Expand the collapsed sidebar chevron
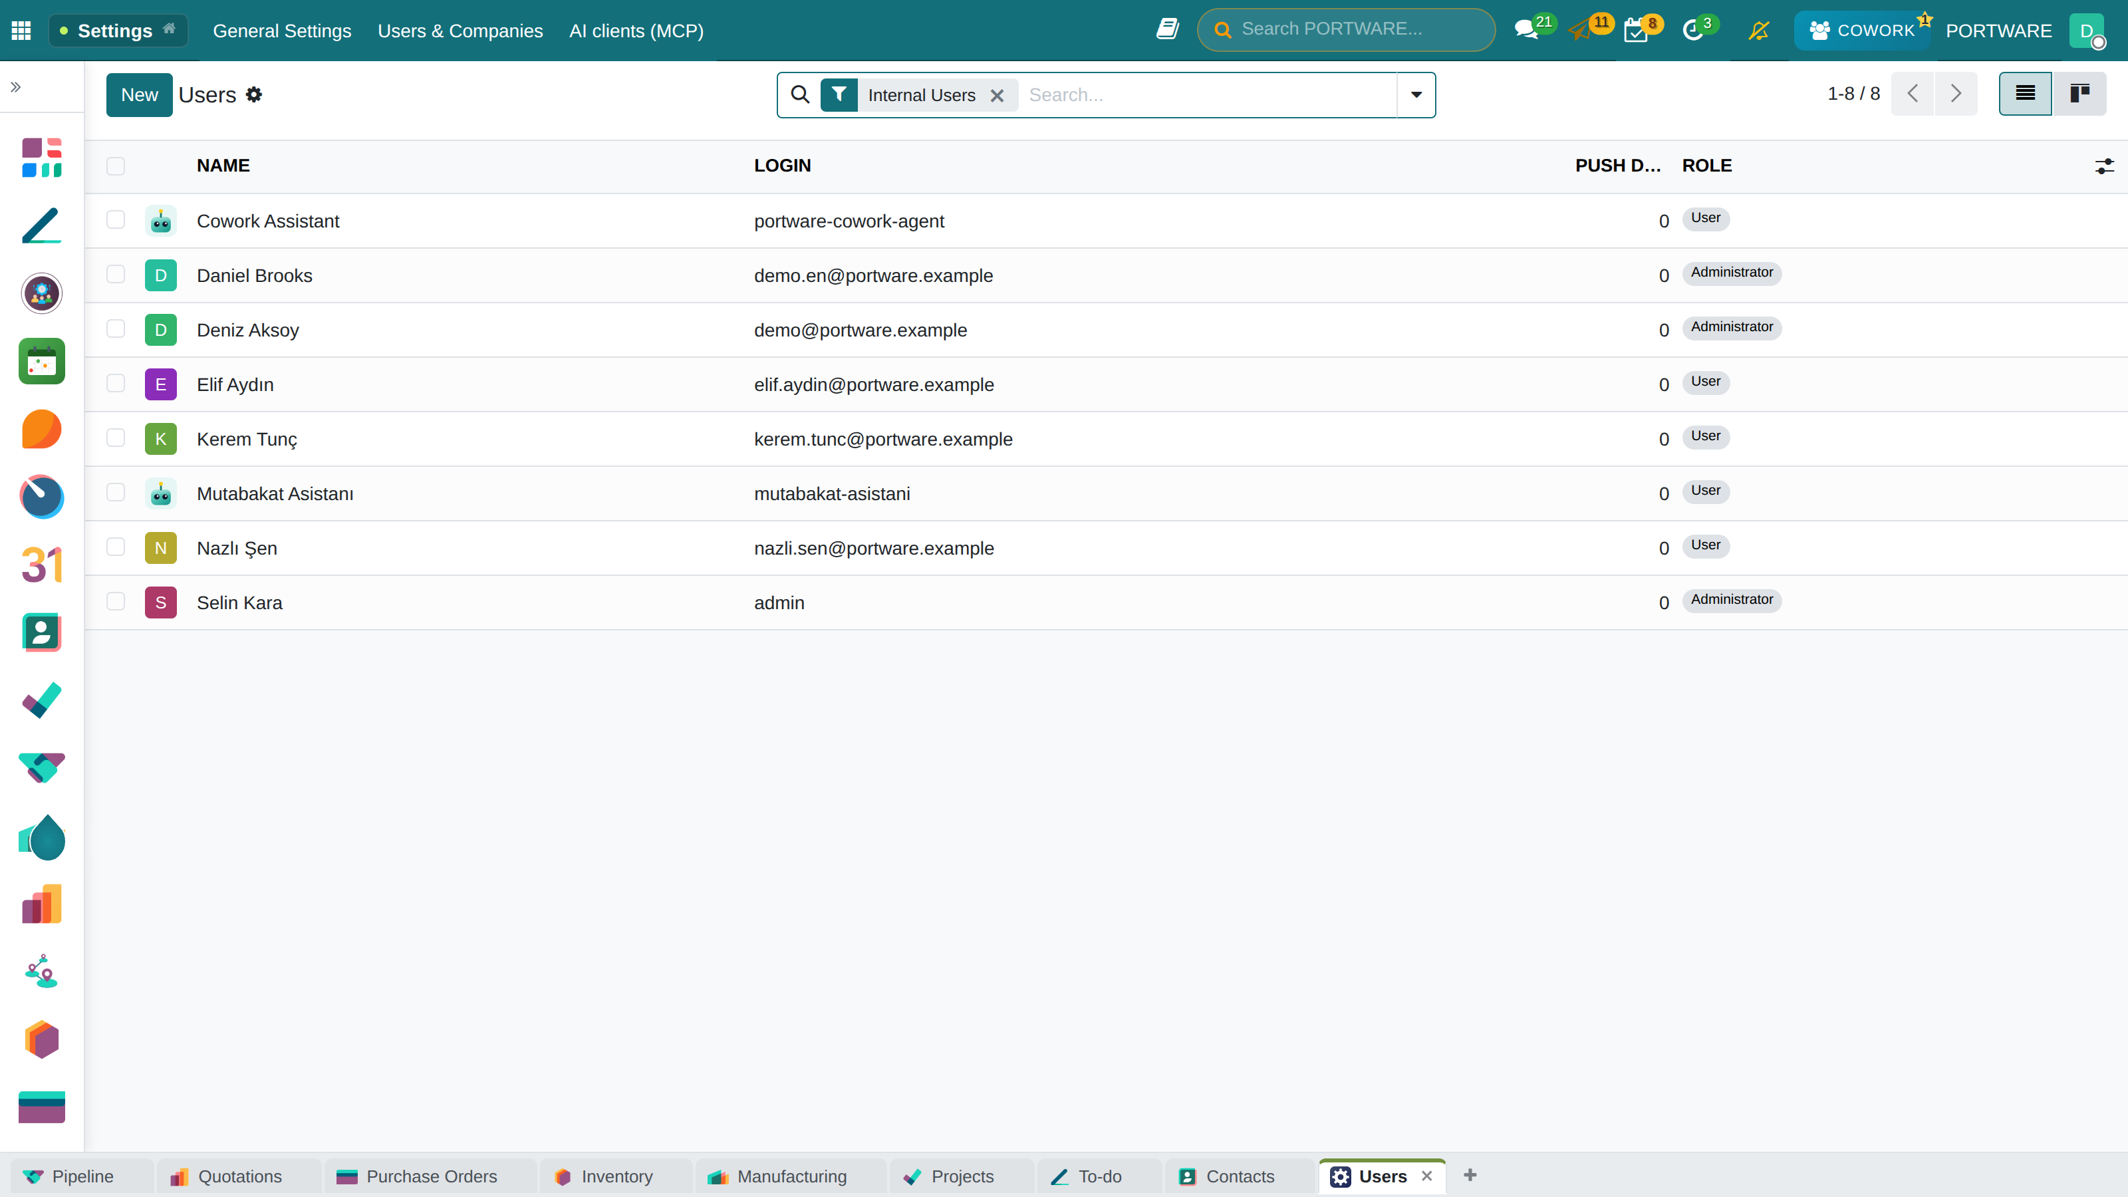 pyautogui.click(x=16, y=86)
